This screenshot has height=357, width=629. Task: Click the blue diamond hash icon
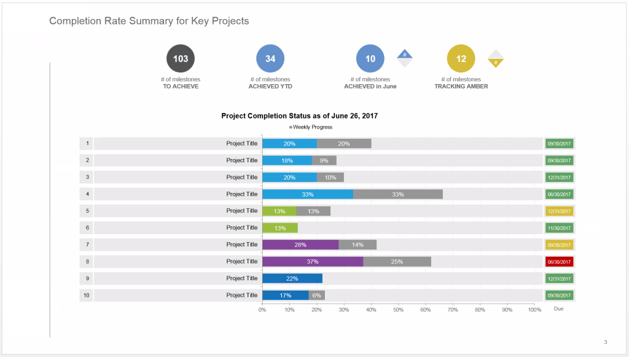pos(404,56)
